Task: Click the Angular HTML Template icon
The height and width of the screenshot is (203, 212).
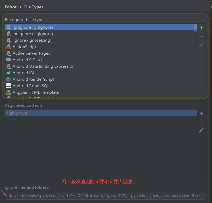Action: (x=8, y=92)
